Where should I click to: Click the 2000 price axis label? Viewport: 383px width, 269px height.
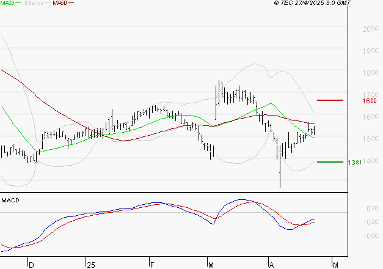point(370,29)
